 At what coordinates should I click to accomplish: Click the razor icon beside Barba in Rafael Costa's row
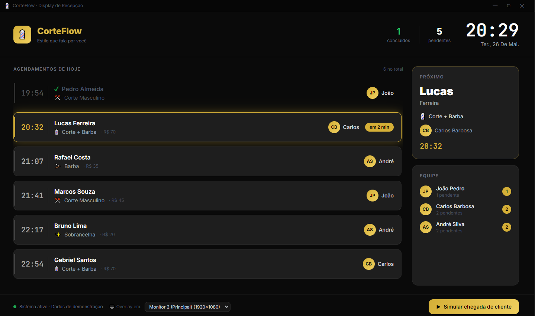tap(58, 166)
